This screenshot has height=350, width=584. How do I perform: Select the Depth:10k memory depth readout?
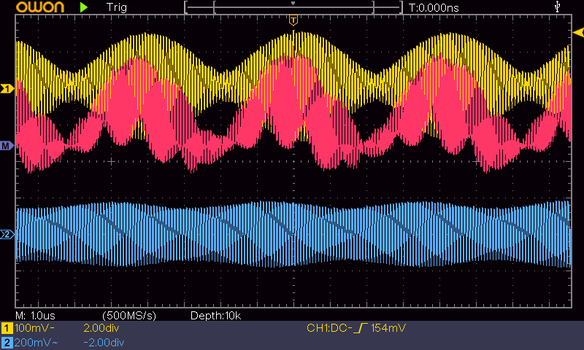216,315
